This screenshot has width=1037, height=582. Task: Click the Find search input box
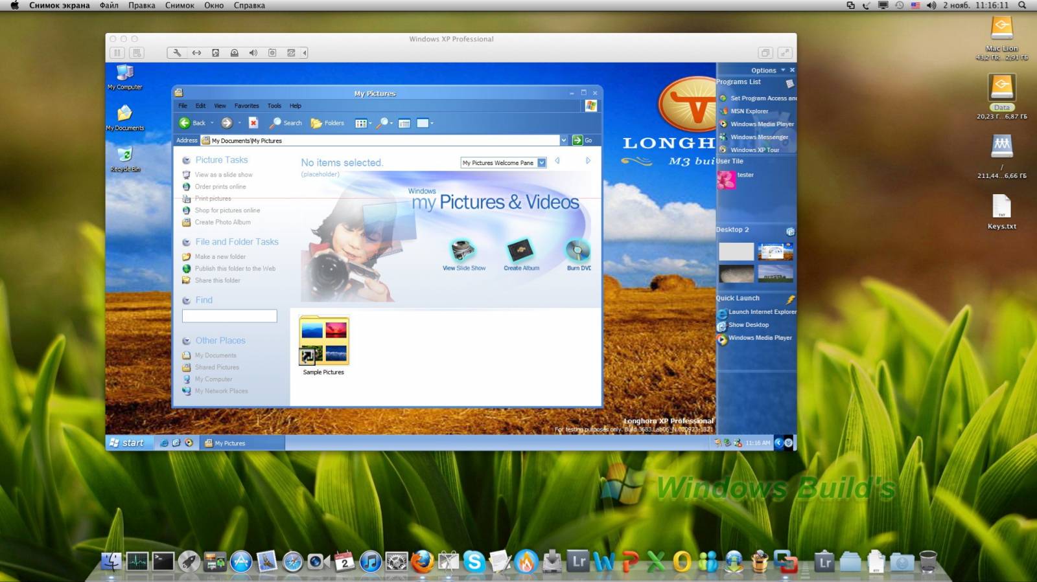[x=229, y=316]
